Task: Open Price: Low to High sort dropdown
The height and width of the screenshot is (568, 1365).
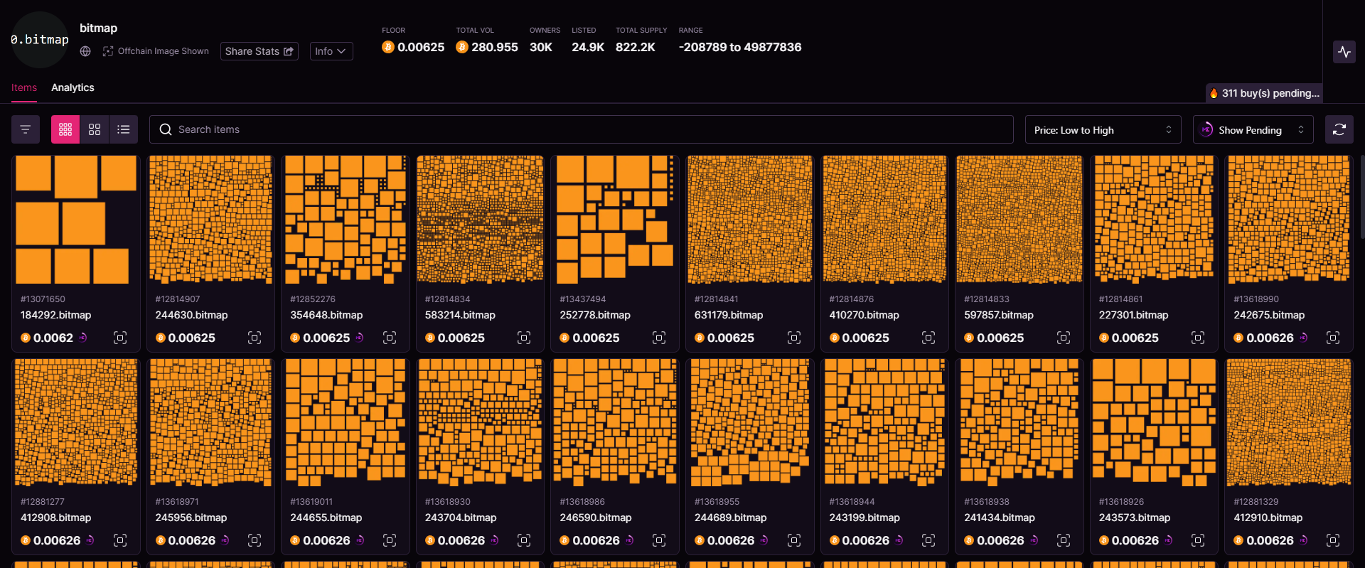Action: pos(1103,130)
